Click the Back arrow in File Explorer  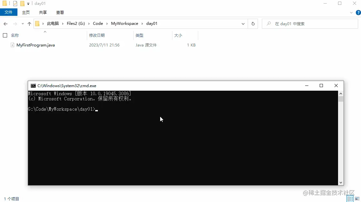[x=5, y=24]
